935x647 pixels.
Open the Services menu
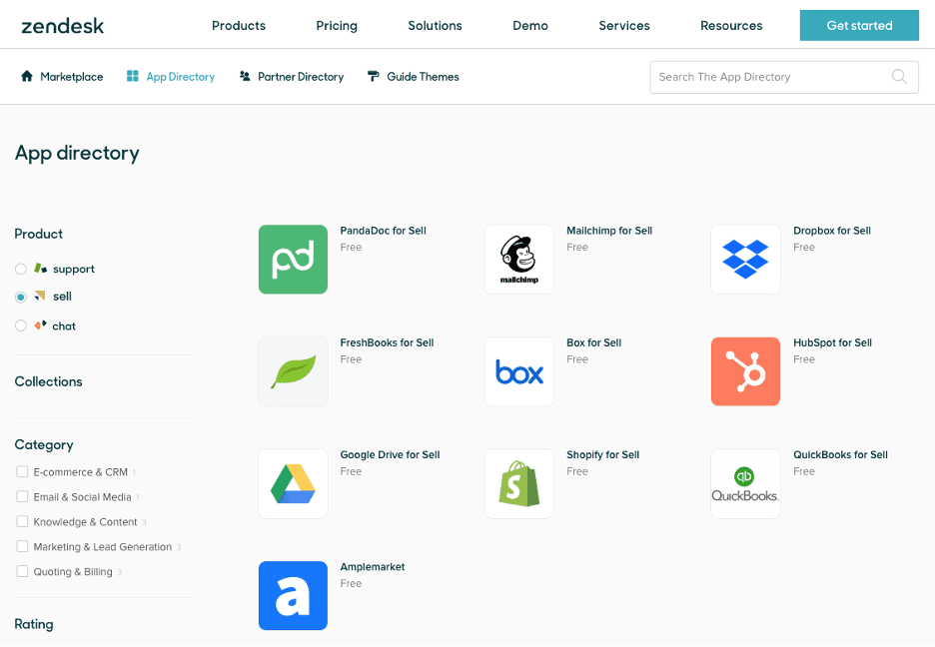[x=623, y=26]
